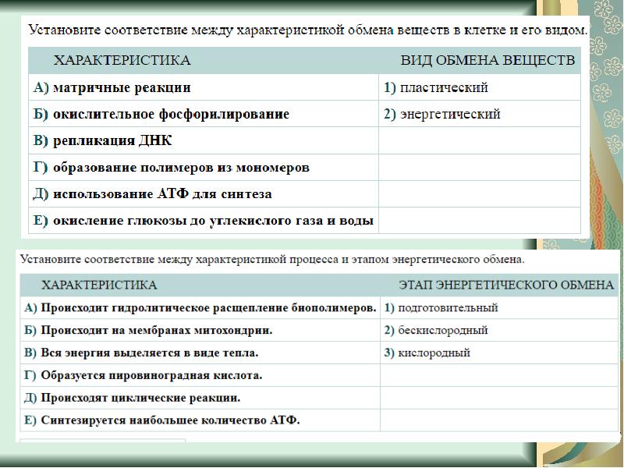This screenshot has height=468, width=624.
Task: Select "образование полимеров из мономеров" row
Action: pyautogui.click(x=172, y=168)
